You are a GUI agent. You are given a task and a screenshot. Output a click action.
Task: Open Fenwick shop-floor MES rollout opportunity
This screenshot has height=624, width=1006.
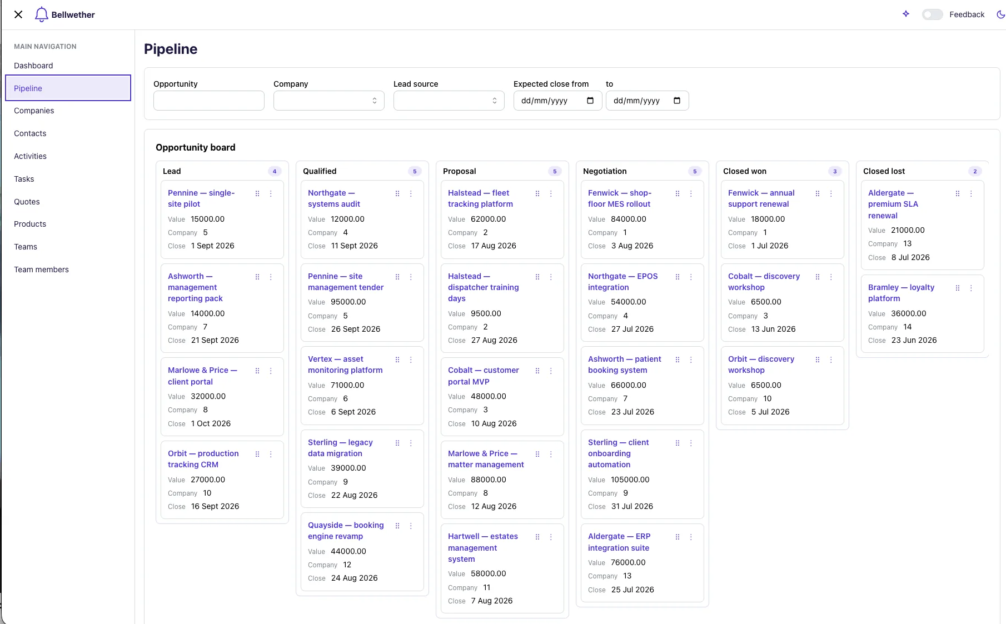(x=620, y=198)
